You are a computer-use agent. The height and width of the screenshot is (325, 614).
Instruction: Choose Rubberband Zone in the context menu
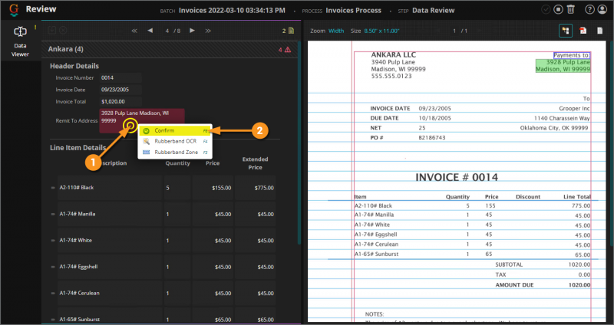[x=175, y=152]
